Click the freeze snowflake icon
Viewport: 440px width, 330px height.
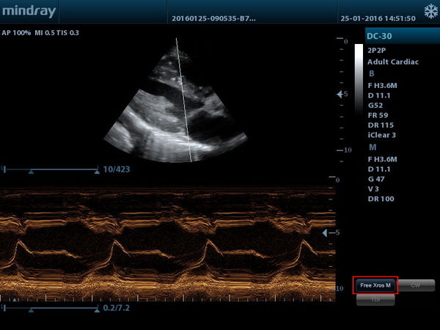(430, 12)
